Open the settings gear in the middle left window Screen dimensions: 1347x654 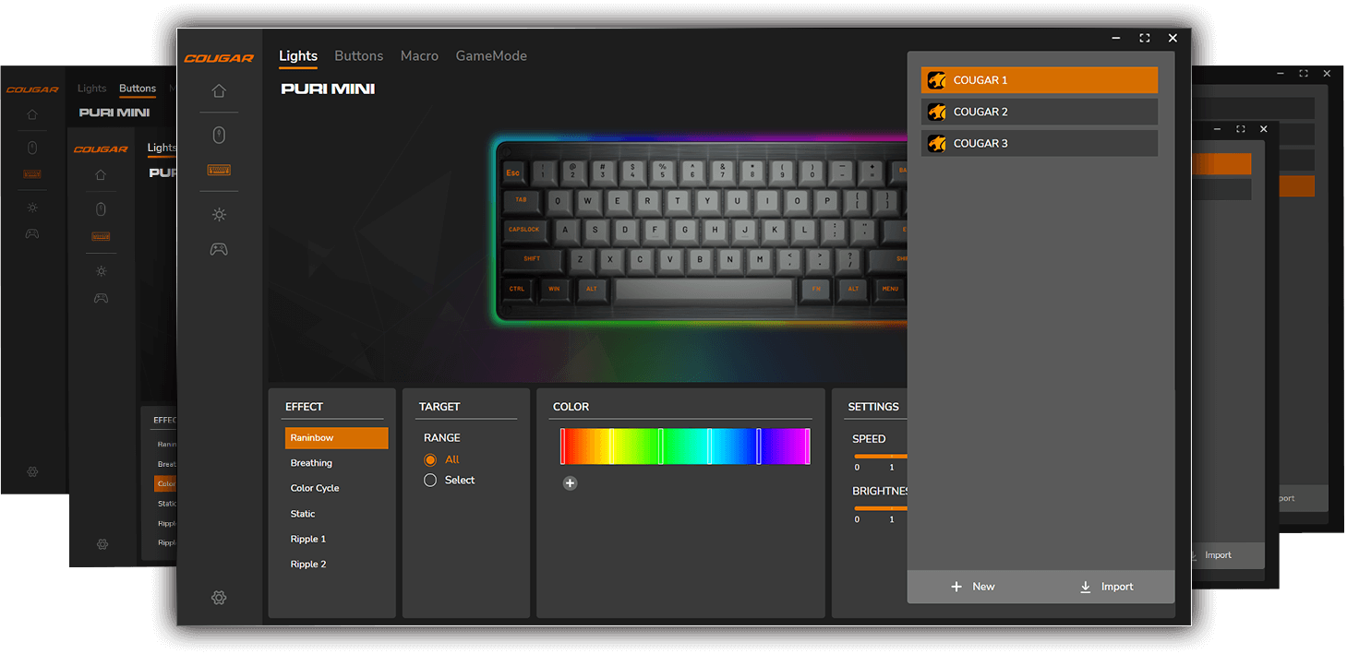pyautogui.click(x=102, y=544)
